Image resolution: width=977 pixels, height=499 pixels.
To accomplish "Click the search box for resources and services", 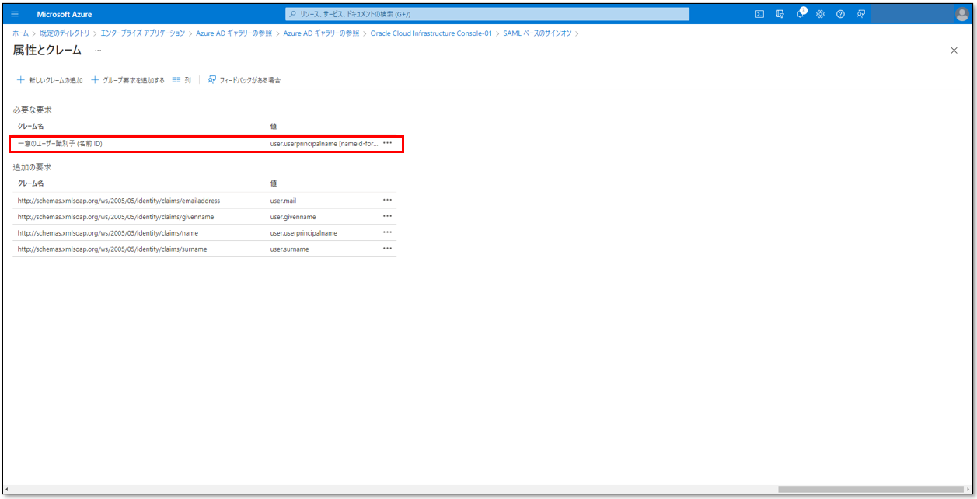I will (x=487, y=14).
